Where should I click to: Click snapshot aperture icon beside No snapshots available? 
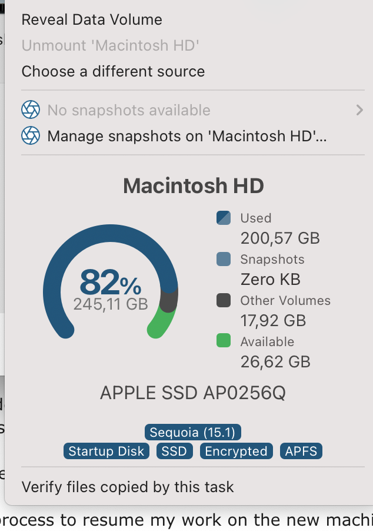tap(31, 109)
